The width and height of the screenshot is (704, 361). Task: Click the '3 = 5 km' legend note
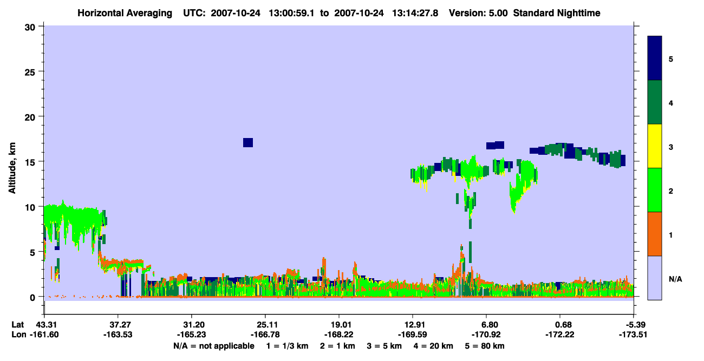point(386,346)
